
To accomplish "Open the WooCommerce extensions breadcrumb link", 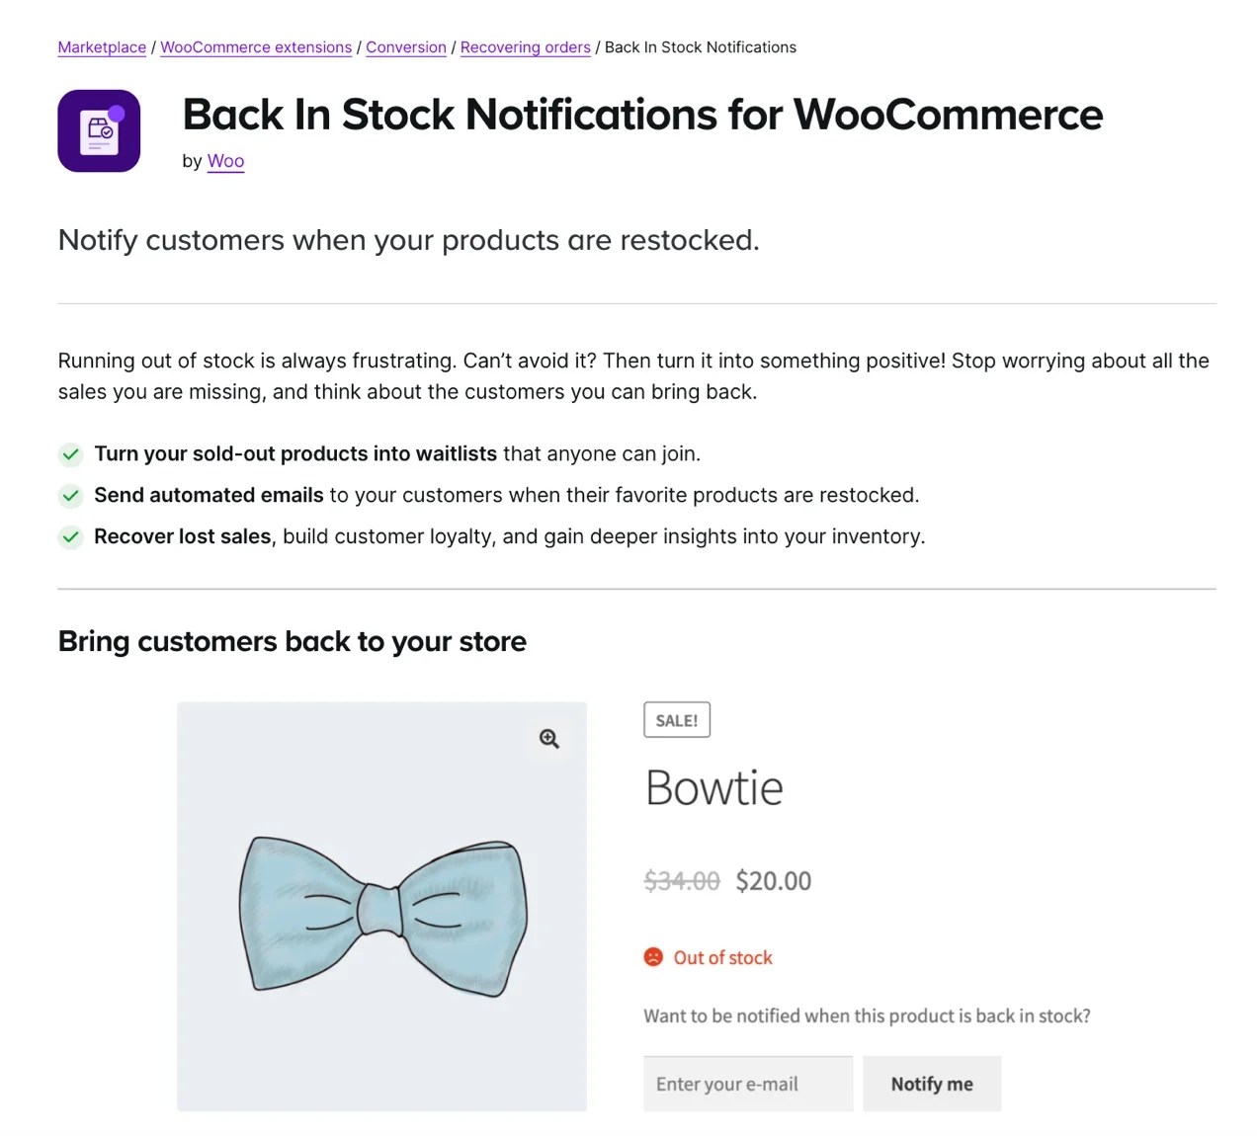I will pos(256,46).
